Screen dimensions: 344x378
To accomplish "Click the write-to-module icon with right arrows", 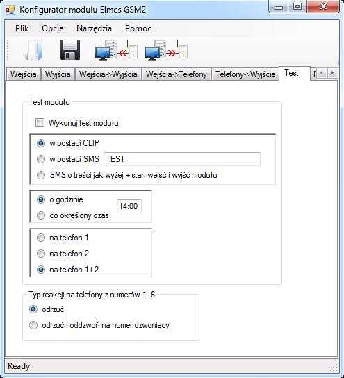I will 166,50.
